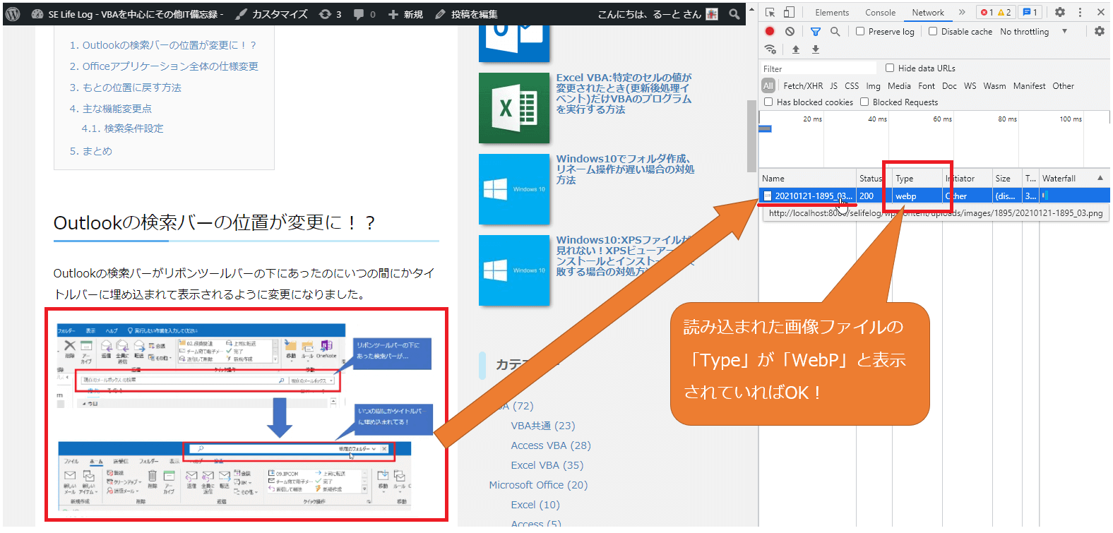This screenshot has height=533, width=1113.
Task: Tick the Hide data URLs checkbox
Action: pyautogui.click(x=890, y=68)
